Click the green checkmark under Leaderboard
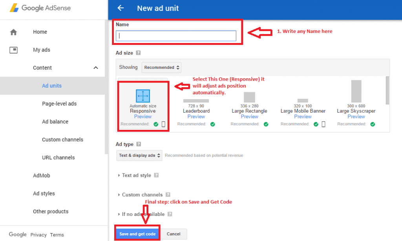This screenshot has width=402, height=241. (212, 124)
